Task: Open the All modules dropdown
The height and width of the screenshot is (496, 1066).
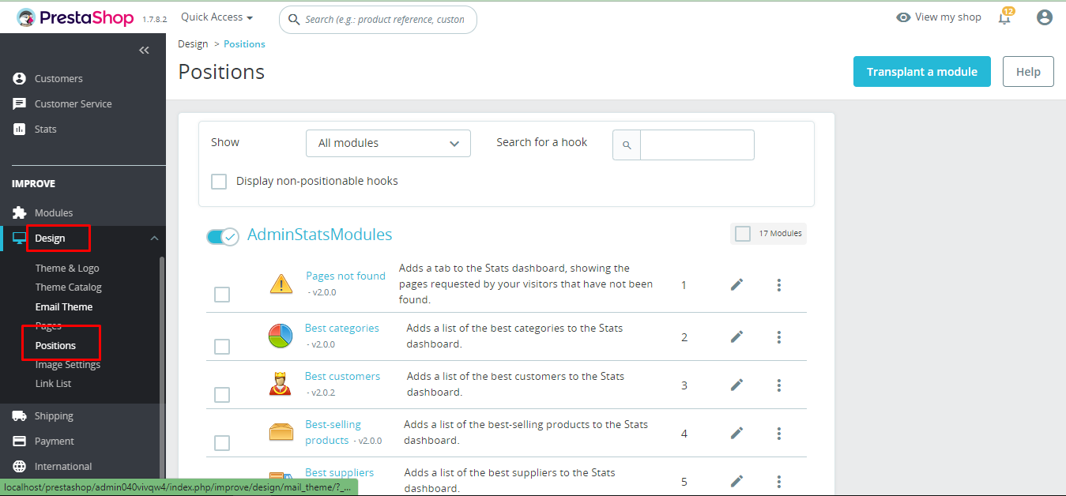Action: point(388,144)
